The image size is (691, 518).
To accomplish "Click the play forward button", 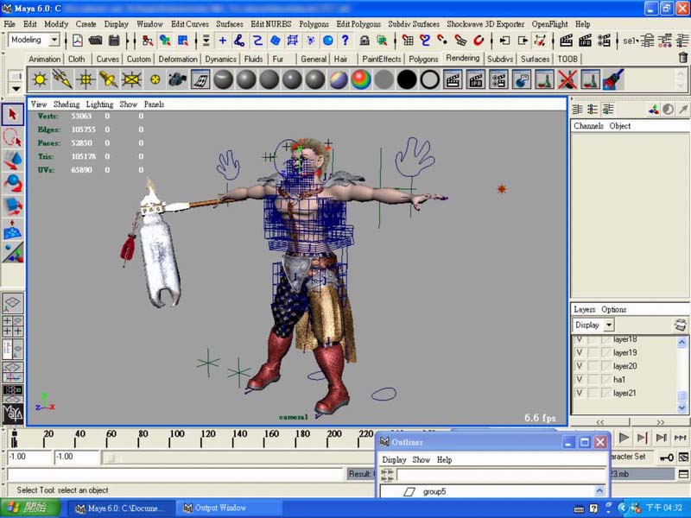I will point(624,438).
